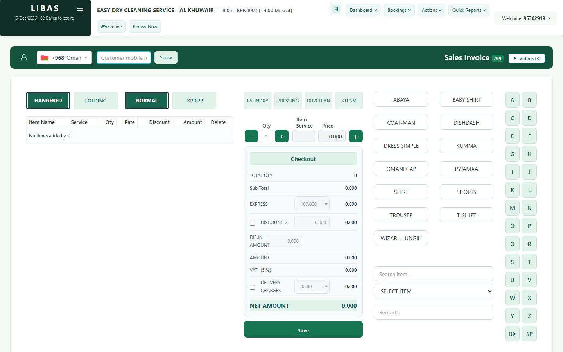Select letter A in alphabet keypad

(512, 100)
